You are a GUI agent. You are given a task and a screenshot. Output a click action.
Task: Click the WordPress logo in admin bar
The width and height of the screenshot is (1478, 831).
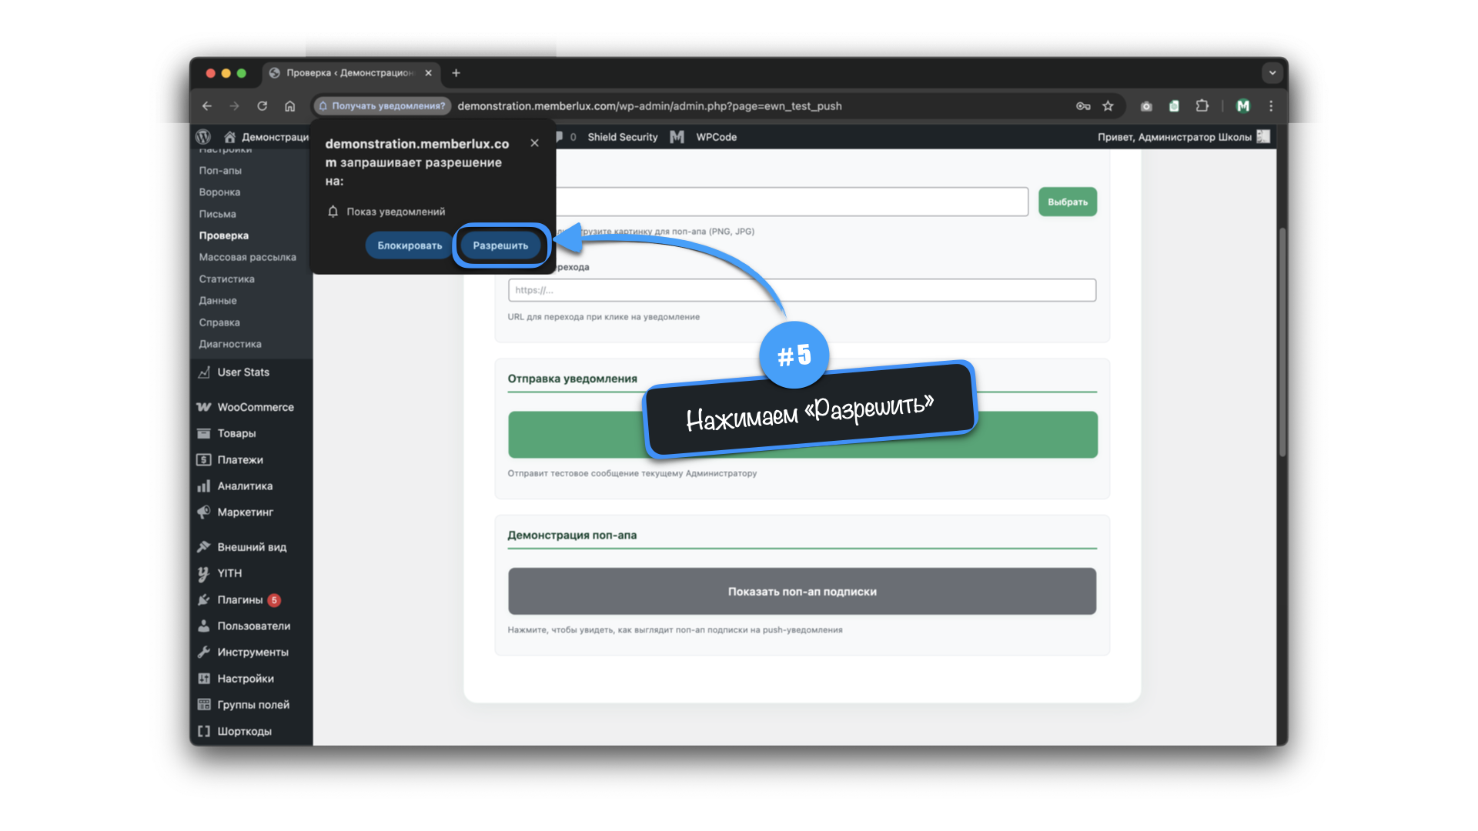pyautogui.click(x=203, y=137)
